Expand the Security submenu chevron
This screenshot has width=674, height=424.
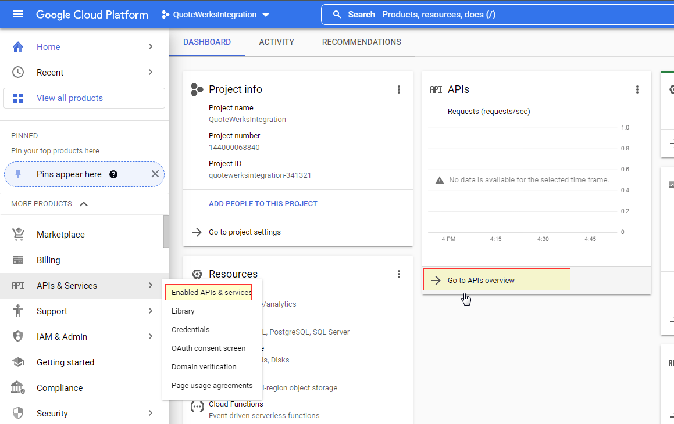click(151, 414)
